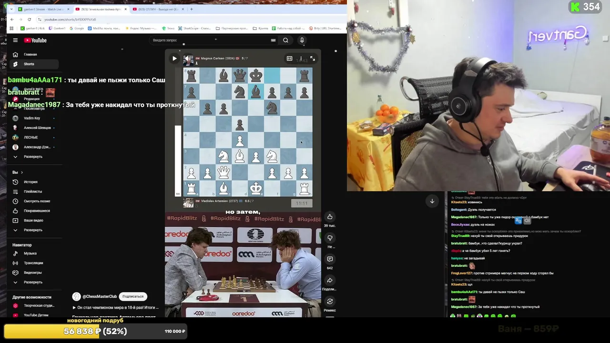Click the ChessMasterClub channel avatar
610x343 pixels.
(76, 296)
